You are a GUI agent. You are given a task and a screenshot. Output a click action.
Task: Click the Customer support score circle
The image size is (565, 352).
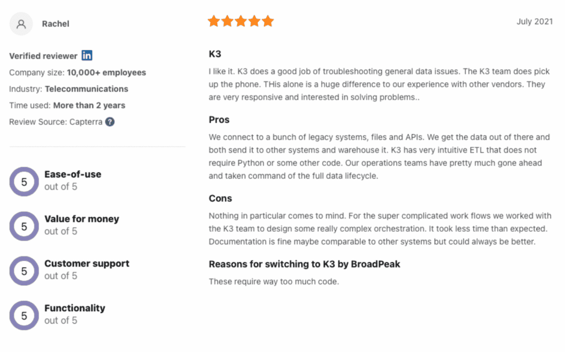[x=24, y=271]
